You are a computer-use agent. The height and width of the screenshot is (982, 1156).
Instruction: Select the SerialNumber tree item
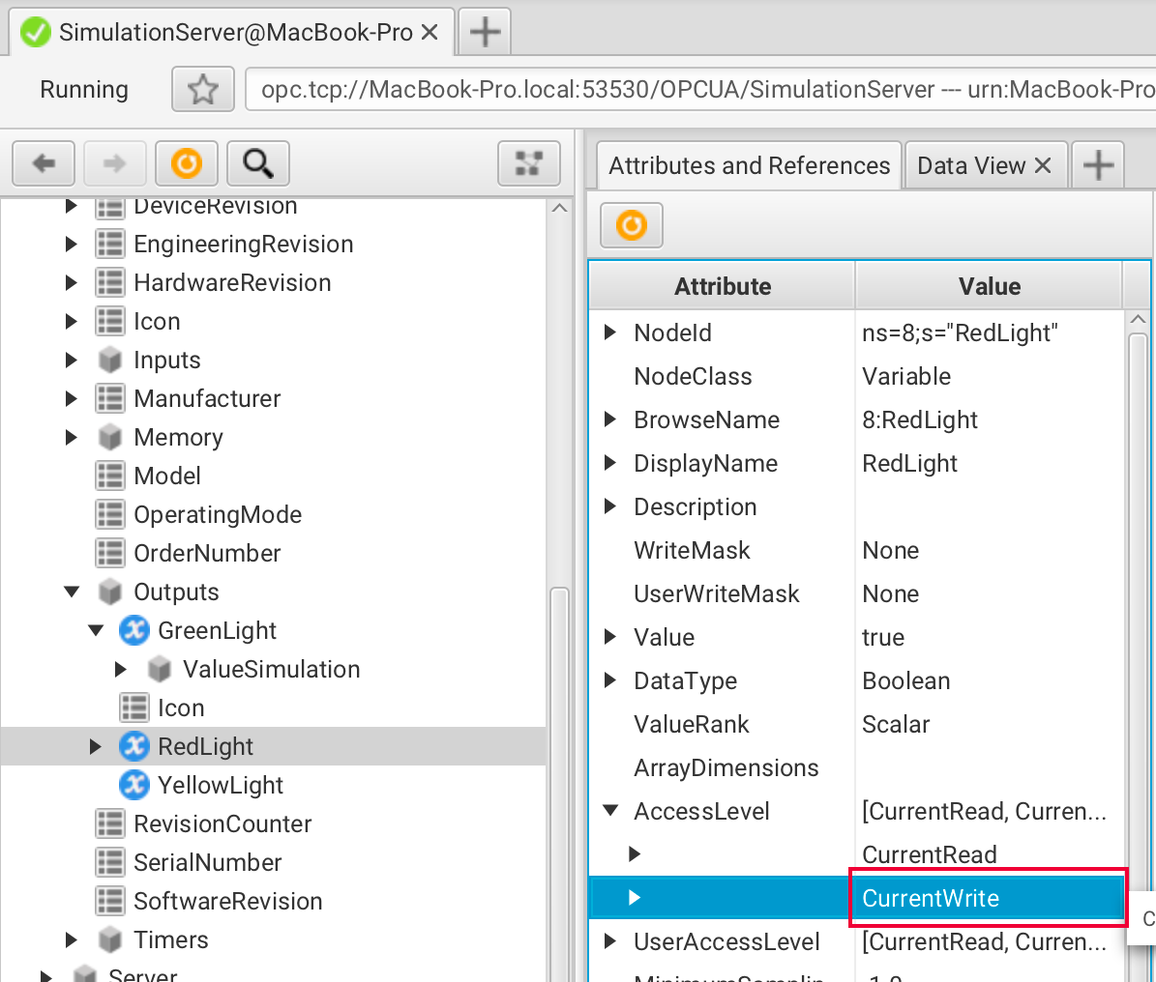coord(207,862)
